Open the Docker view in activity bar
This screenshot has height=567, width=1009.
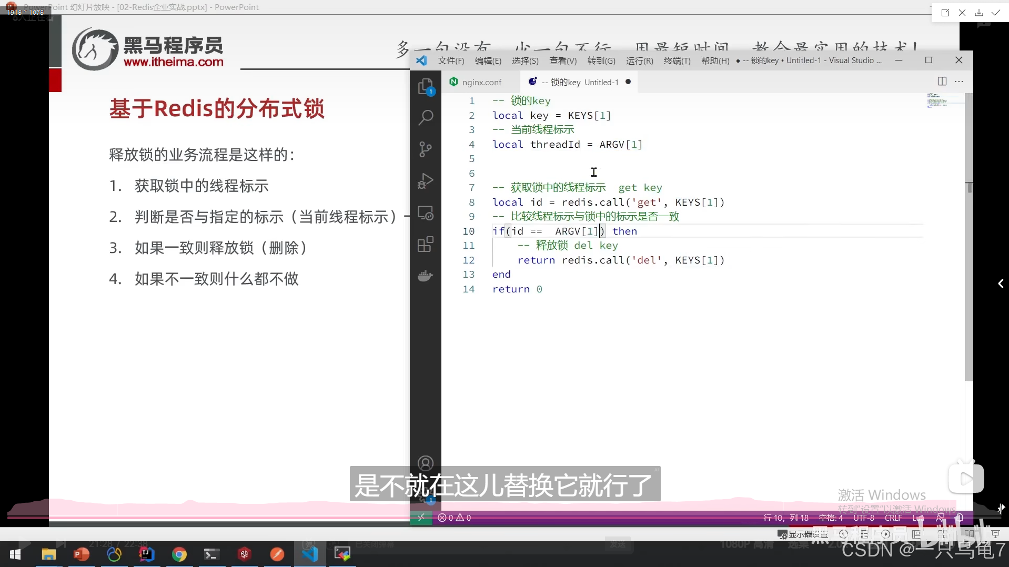[x=425, y=276]
